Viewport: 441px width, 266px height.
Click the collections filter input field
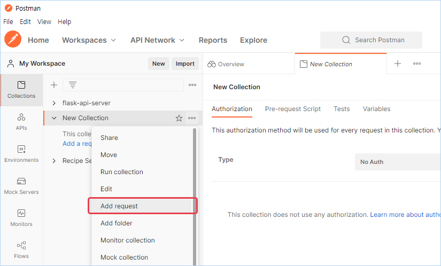(123, 85)
